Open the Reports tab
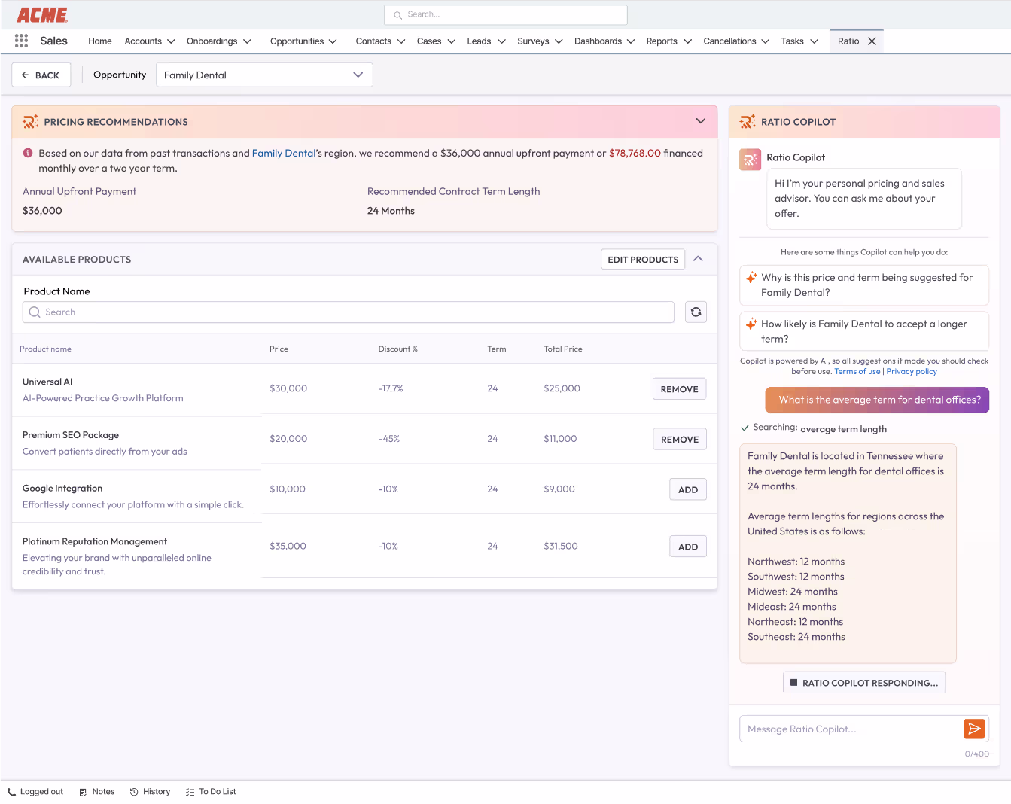1011x804 pixels. (x=662, y=41)
